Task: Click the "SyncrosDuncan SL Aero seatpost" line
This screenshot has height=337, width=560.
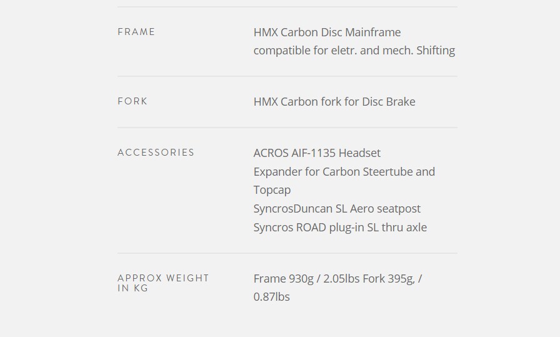Action: (x=337, y=209)
